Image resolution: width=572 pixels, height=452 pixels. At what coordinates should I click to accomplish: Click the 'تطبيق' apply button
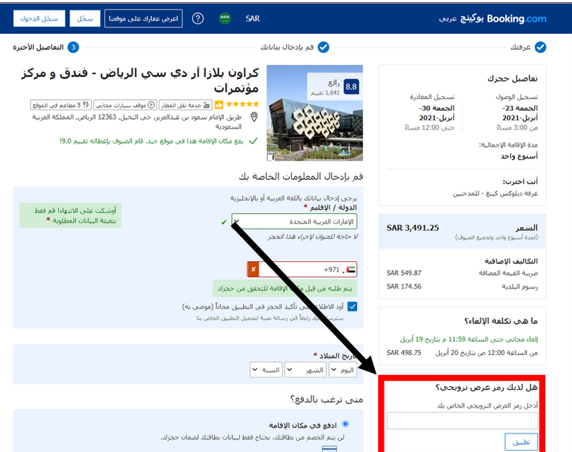[x=521, y=442]
